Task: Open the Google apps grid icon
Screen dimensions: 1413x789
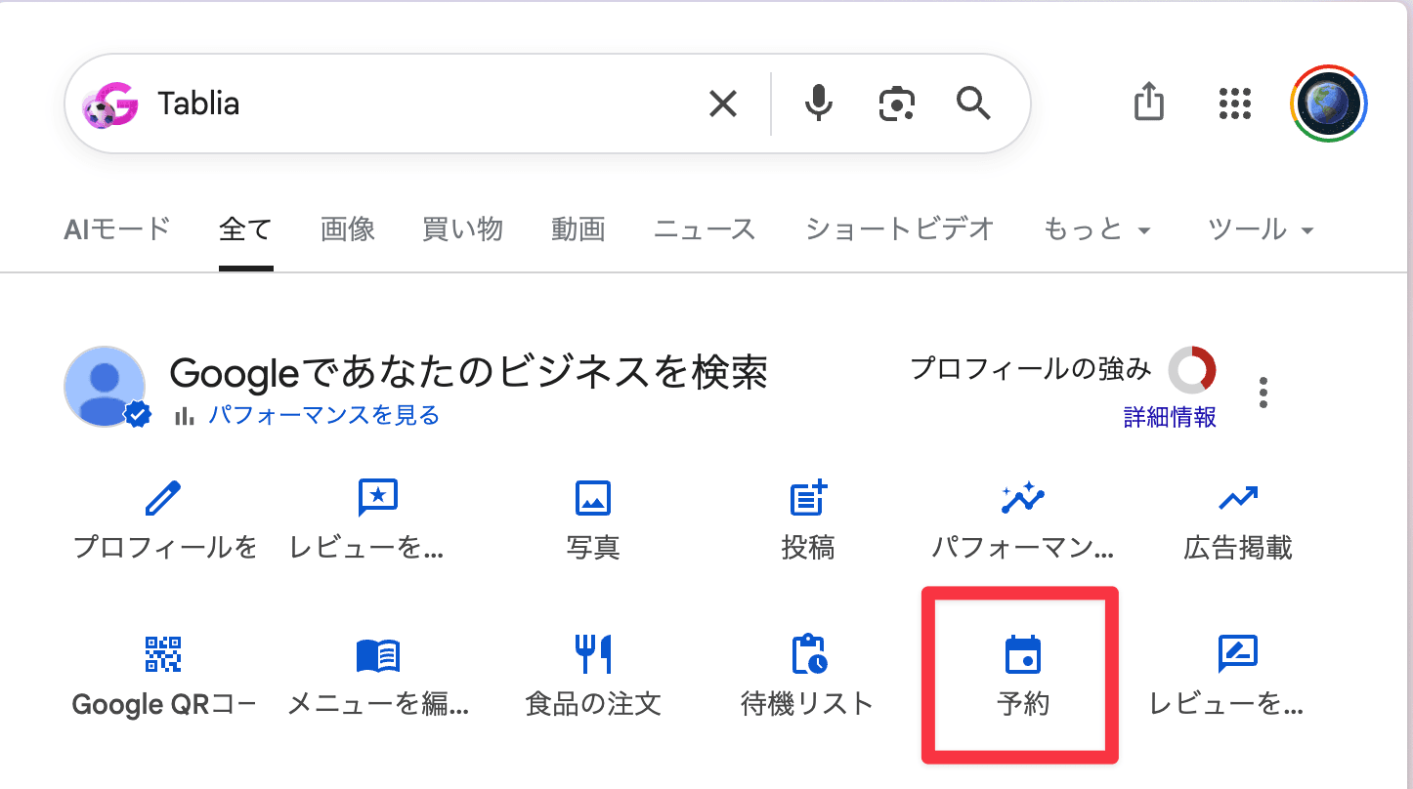Action: point(1235,104)
